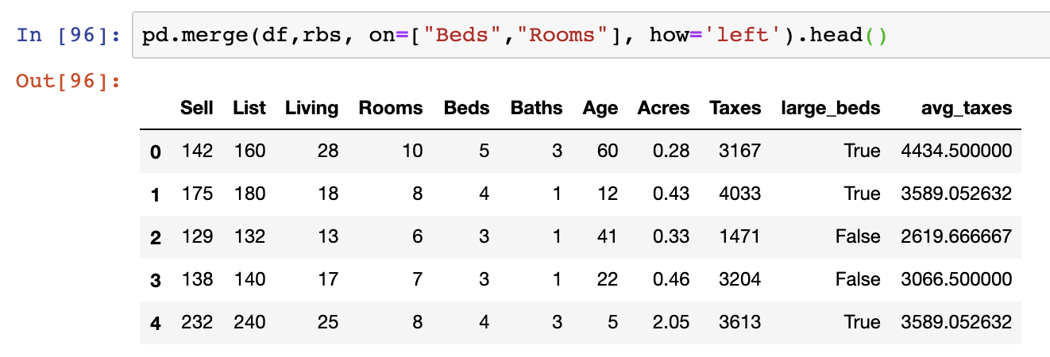Screen dimensions: 1050x357
Task: Click the Age column header
Action: point(600,108)
